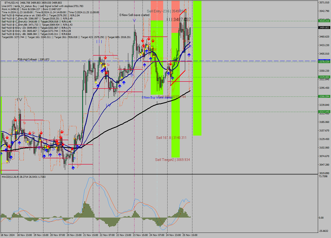Click the '19 Nov 15:00' time axis label
The image size is (331, 238).
coord(41,235)
